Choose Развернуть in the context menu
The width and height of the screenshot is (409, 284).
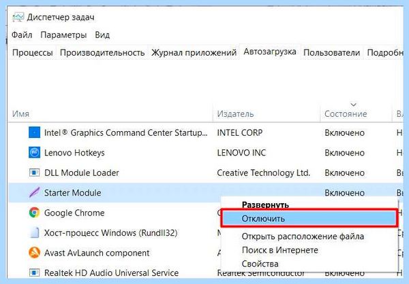point(265,205)
